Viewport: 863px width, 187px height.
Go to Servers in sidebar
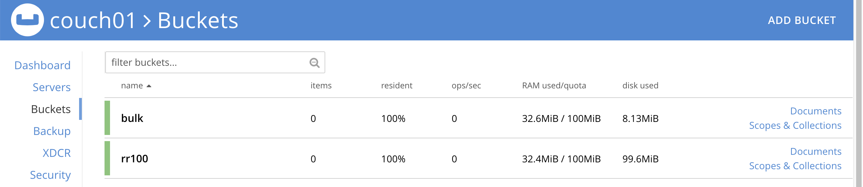tap(52, 87)
